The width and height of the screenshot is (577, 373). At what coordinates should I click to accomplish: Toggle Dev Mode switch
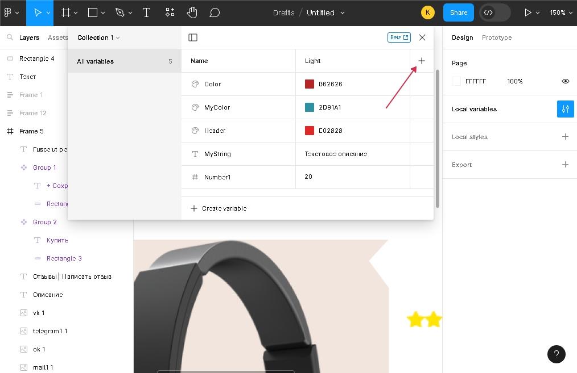tap(494, 12)
